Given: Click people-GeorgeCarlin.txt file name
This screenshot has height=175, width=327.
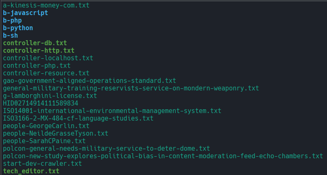Looking at the screenshot, I should point(46,126).
